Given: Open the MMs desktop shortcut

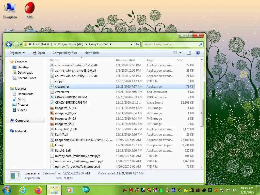Looking at the screenshot, I should (29, 10).
